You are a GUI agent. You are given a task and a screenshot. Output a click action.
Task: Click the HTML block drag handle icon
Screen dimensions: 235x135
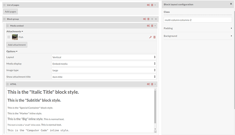(7, 84)
